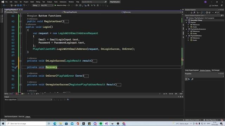Collapse the Login method
This screenshot has height=126, width=225.
click(20, 27)
